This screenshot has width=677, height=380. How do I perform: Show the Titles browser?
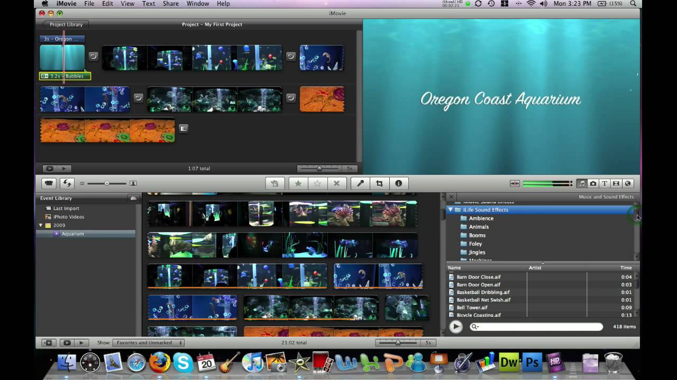[605, 184]
